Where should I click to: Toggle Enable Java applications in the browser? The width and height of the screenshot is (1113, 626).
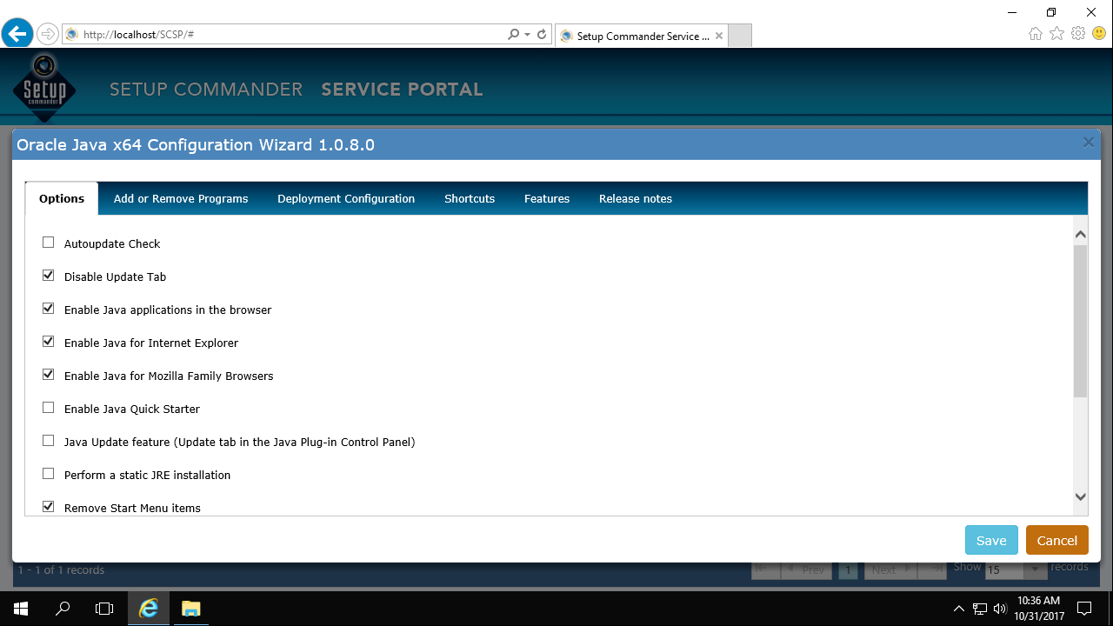[x=49, y=309]
